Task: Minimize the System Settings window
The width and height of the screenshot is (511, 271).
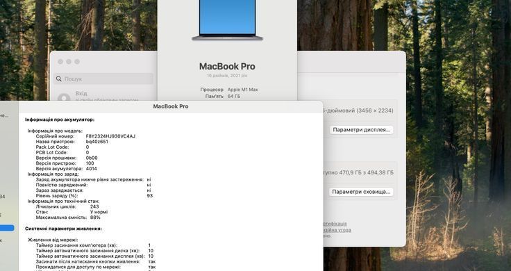Action: coord(69,62)
